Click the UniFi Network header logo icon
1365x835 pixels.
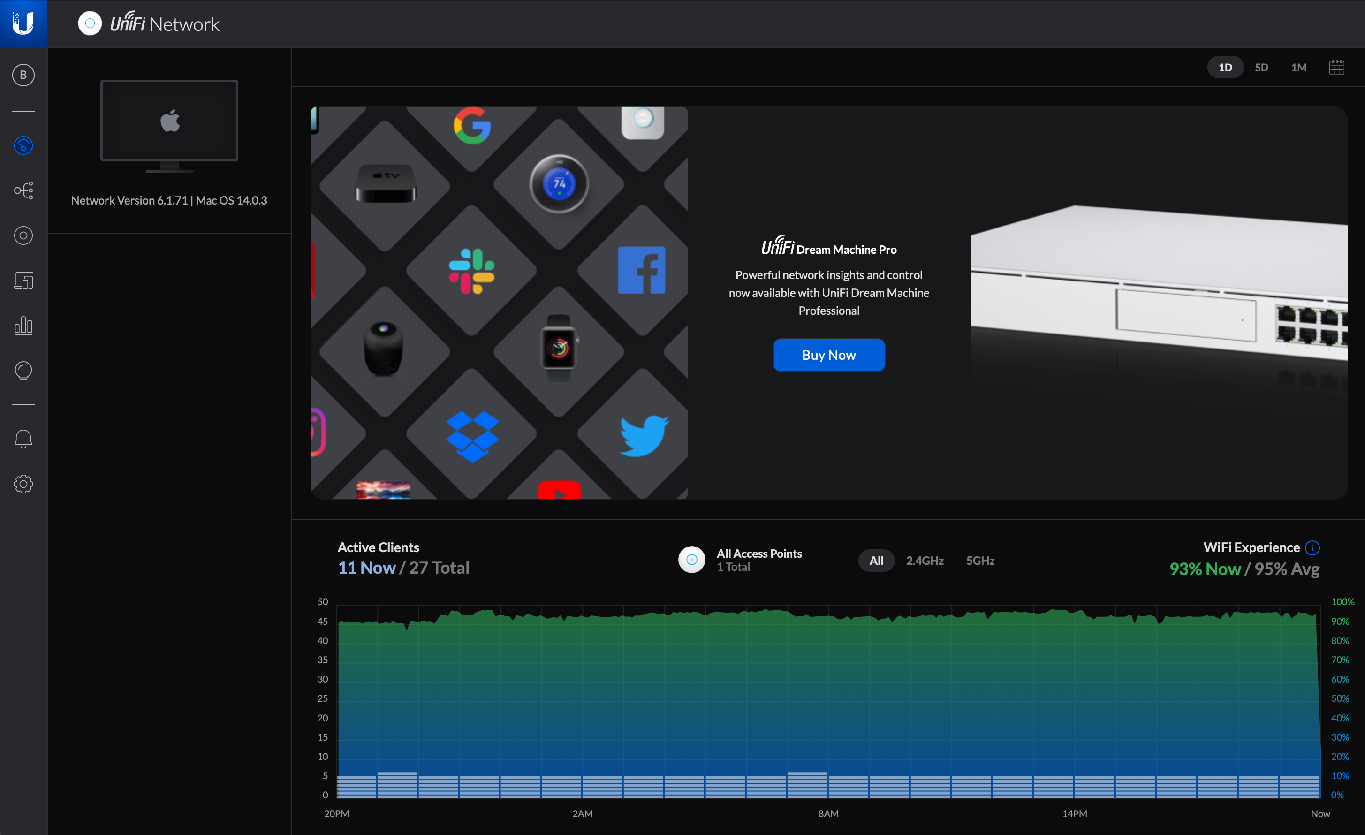click(90, 23)
